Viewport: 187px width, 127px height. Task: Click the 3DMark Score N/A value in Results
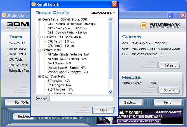tap(153, 83)
